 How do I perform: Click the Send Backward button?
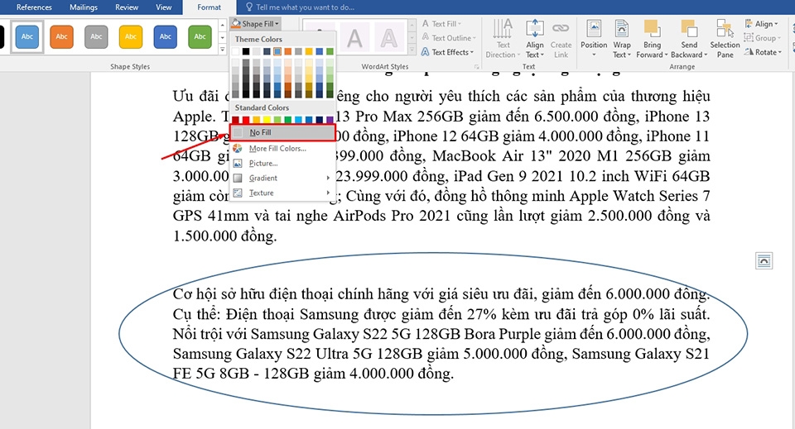689,39
